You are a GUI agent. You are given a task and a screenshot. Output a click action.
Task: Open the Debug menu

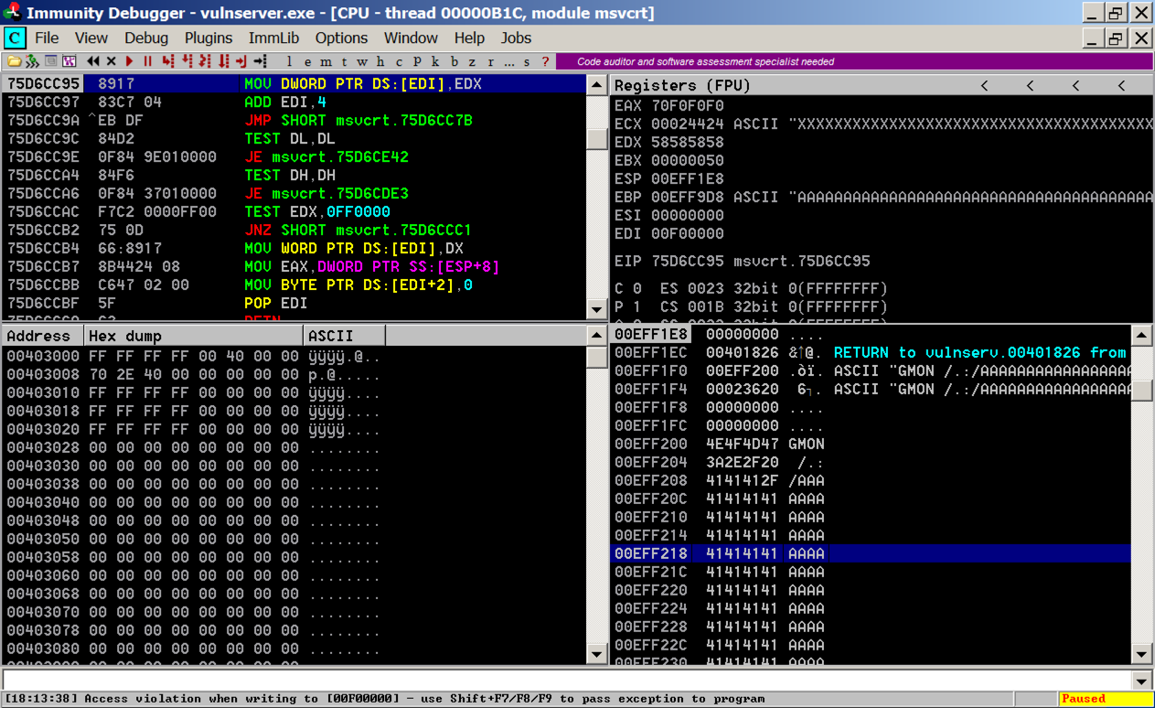(146, 38)
